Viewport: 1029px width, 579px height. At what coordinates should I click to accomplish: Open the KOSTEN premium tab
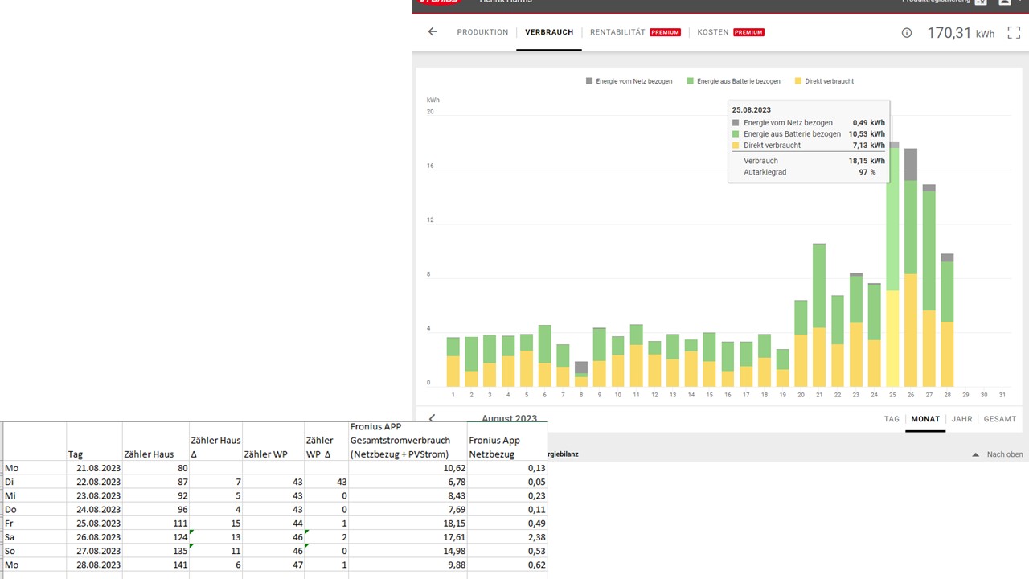click(731, 32)
